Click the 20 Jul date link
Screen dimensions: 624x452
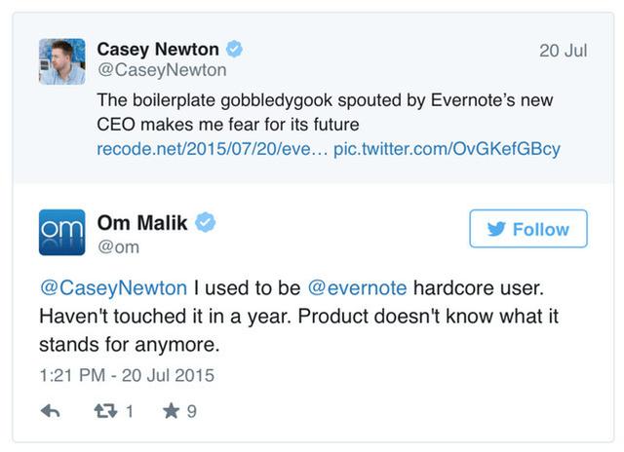click(x=563, y=51)
